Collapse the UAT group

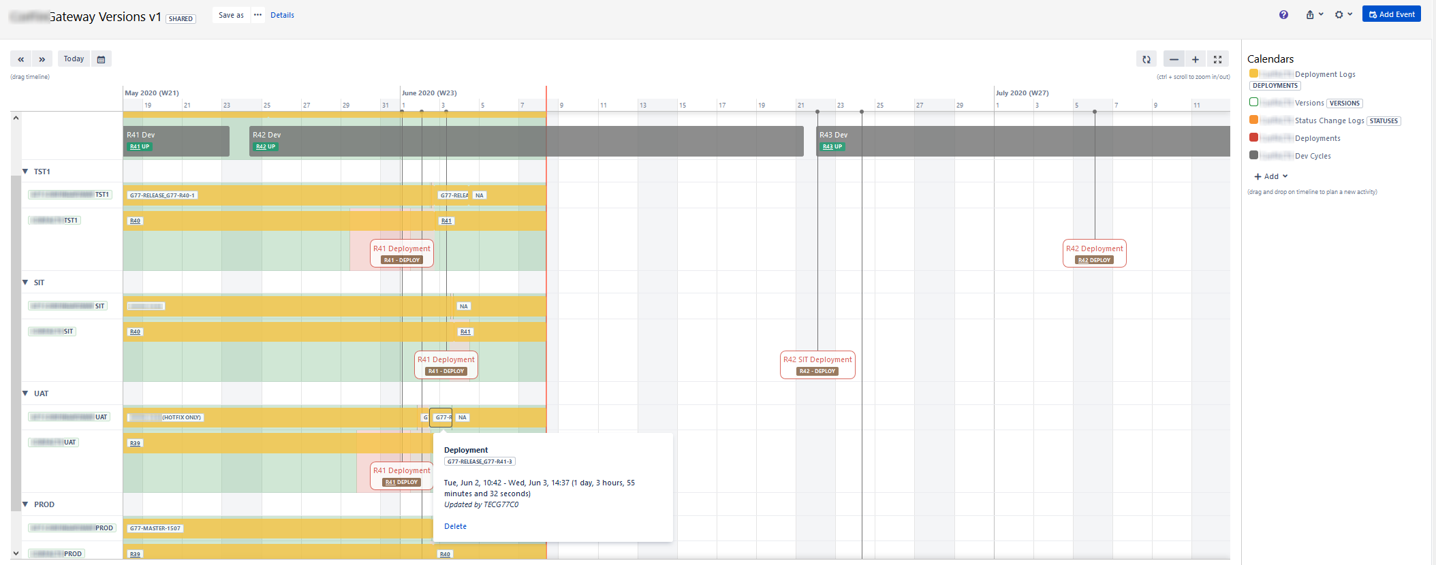pos(25,393)
